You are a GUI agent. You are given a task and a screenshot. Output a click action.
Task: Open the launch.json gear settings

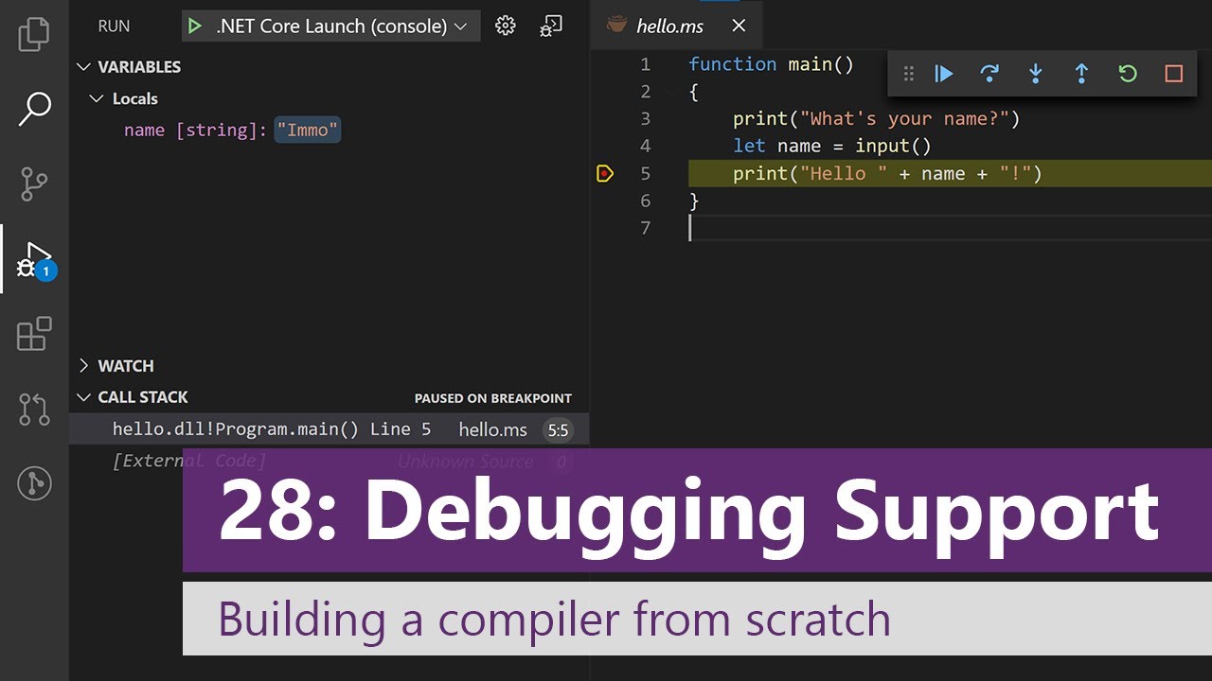(506, 26)
